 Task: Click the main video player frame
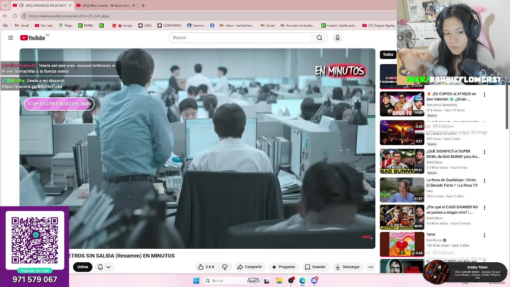point(197,149)
